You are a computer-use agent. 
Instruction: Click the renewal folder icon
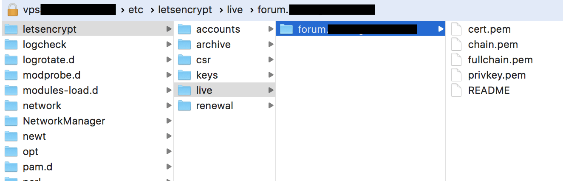184,106
